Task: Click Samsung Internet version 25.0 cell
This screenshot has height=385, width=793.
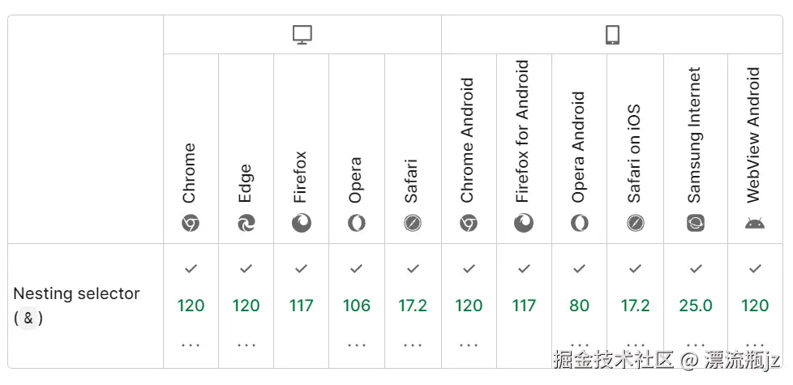Action: tap(696, 306)
